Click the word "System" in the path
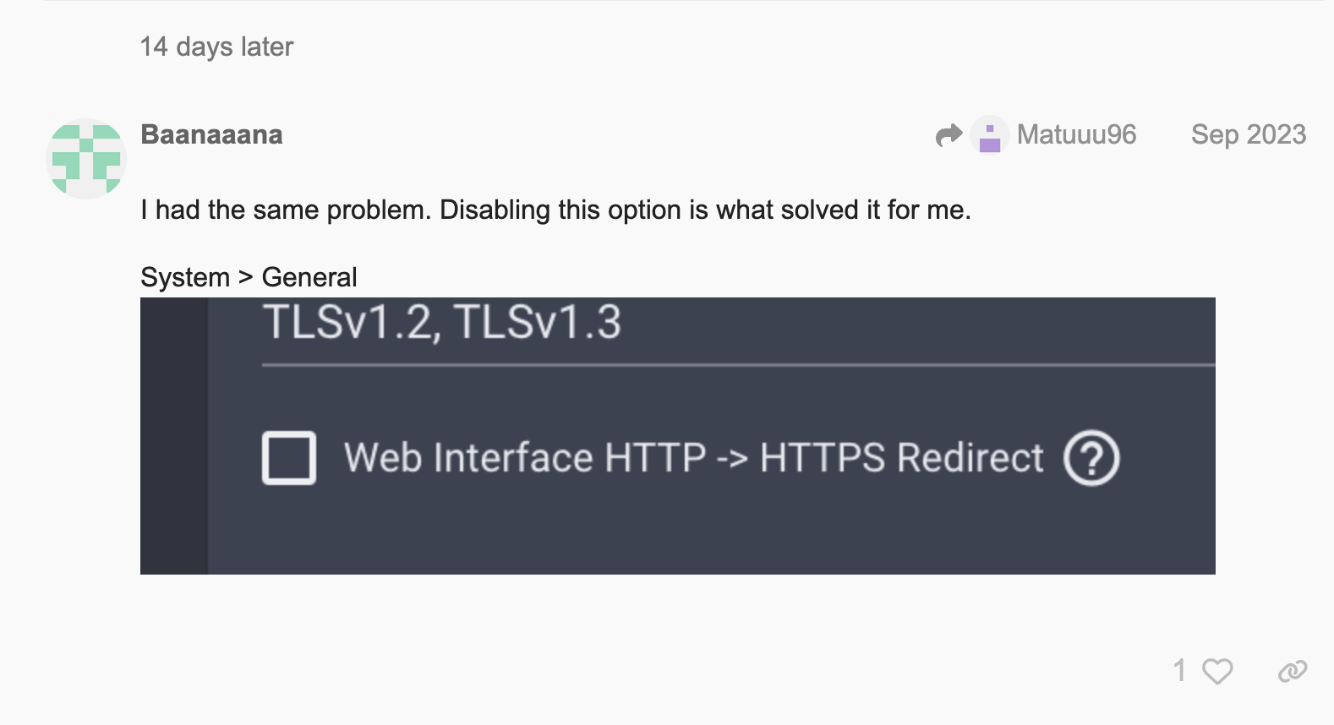The height and width of the screenshot is (725, 1334). click(x=185, y=277)
